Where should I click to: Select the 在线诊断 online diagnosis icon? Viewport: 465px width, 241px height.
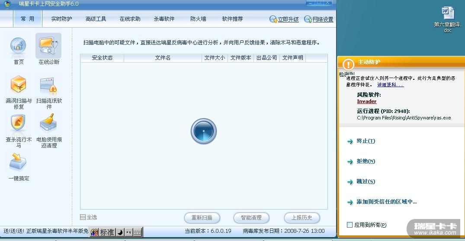pos(48,46)
